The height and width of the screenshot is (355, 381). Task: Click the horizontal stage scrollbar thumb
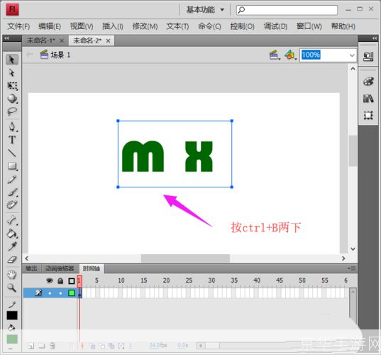pos(185,258)
